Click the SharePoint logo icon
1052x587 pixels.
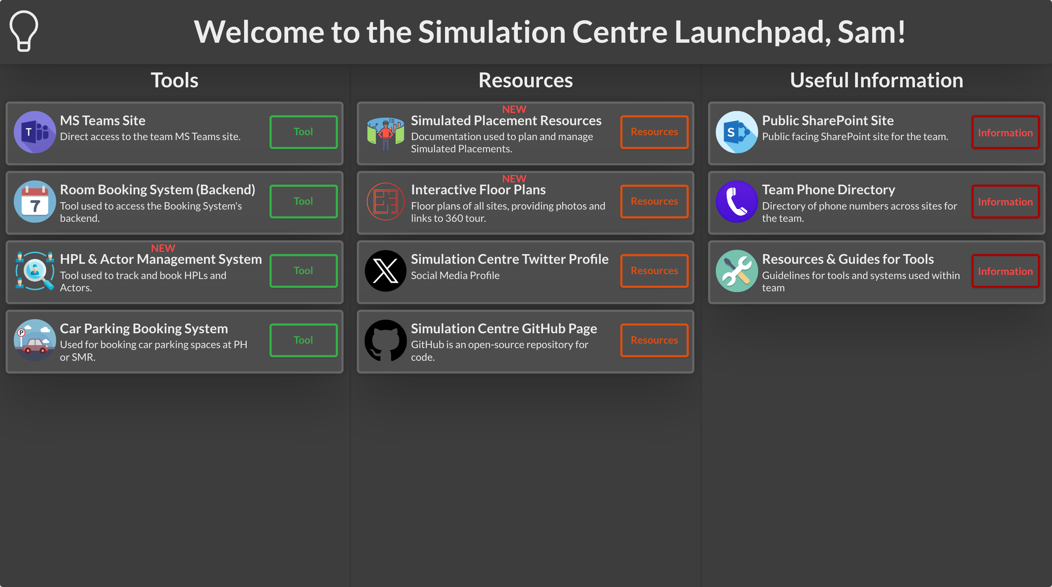[737, 132]
